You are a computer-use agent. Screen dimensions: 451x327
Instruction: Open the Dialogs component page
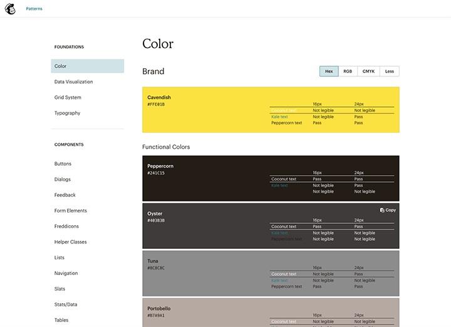pyautogui.click(x=63, y=179)
